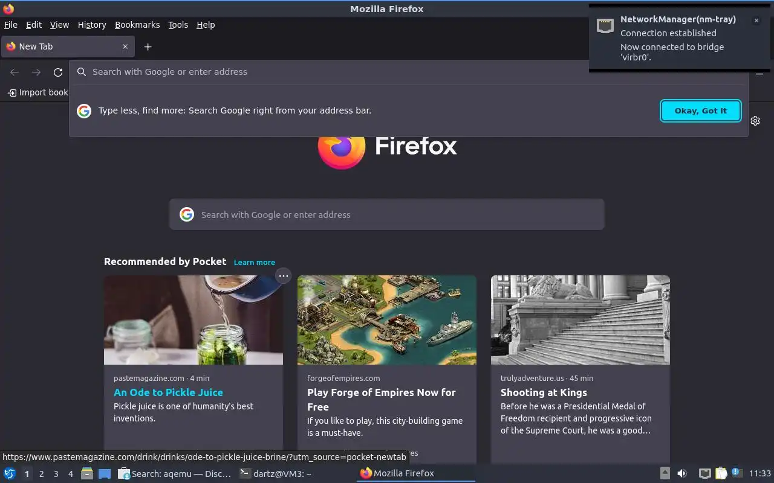
Task: Select the New Tab tab
Action: pyautogui.click(x=68, y=46)
